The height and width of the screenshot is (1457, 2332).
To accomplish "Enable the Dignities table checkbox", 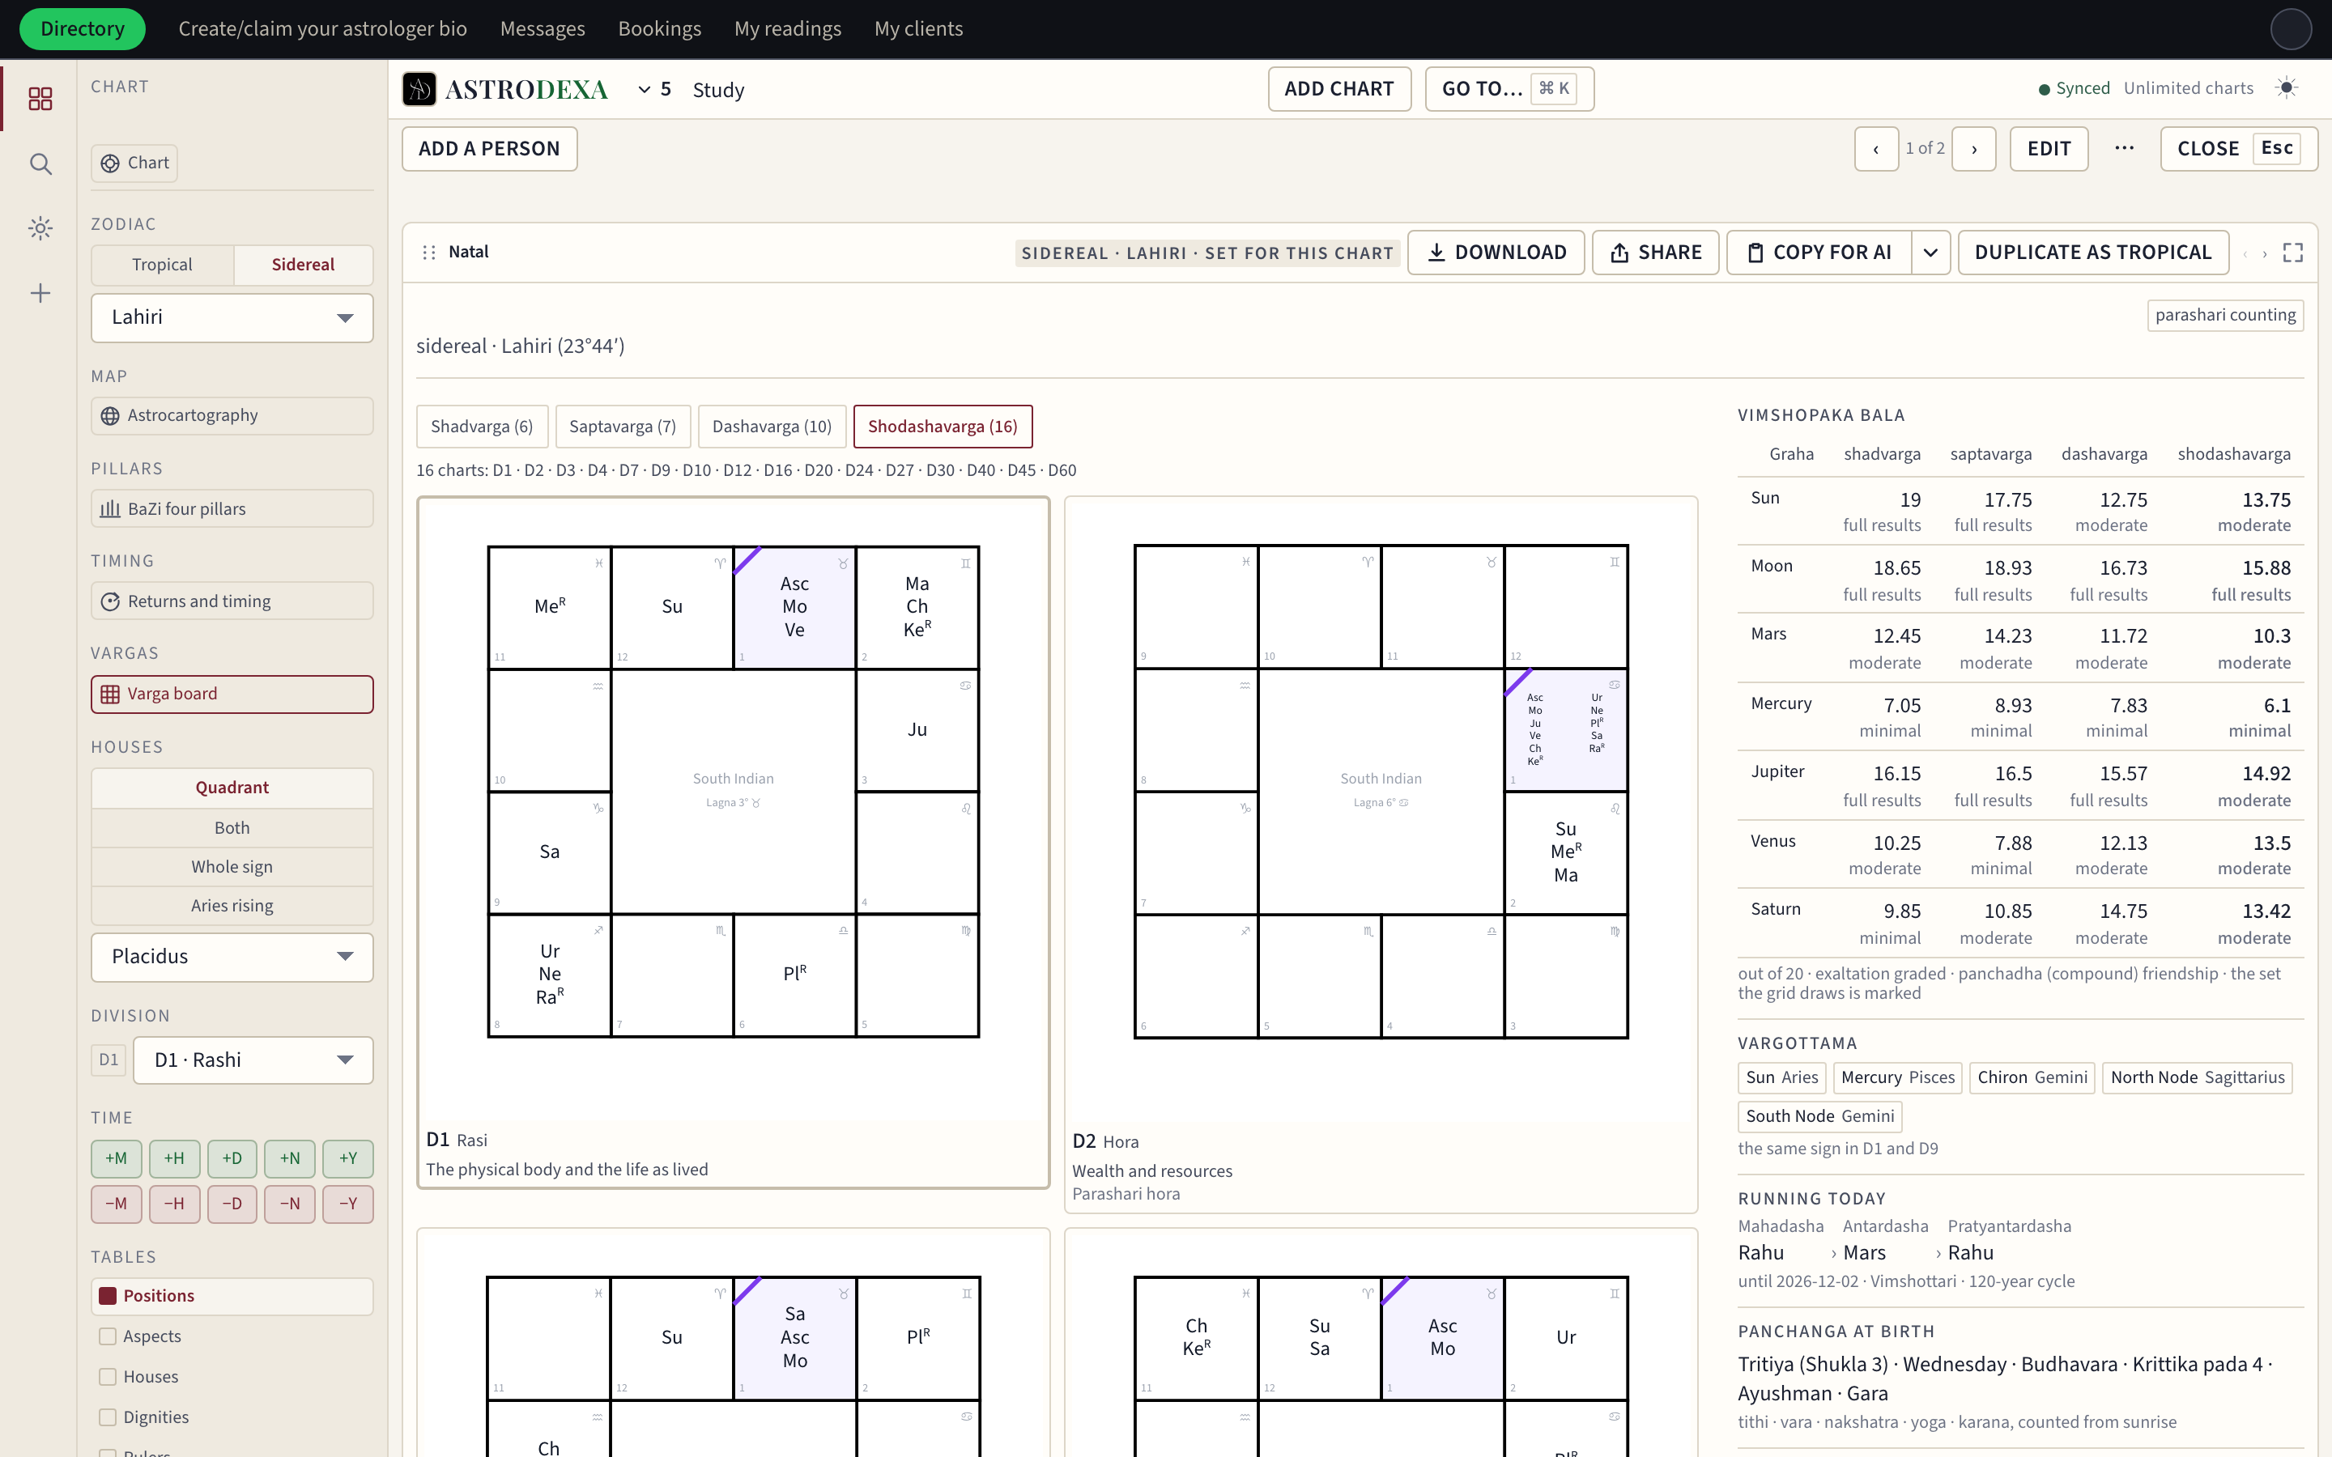I will tap(108, 1417).
